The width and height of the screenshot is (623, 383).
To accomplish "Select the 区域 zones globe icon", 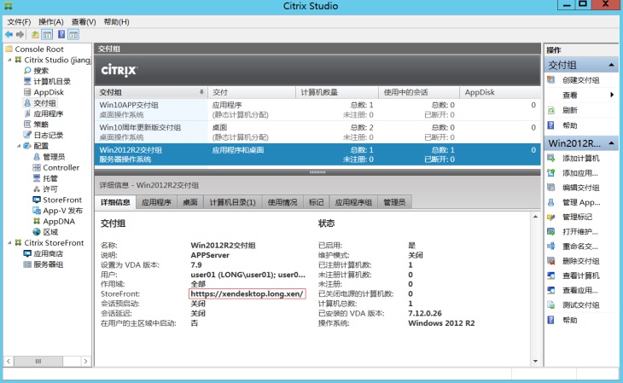I will pos(37,232).
